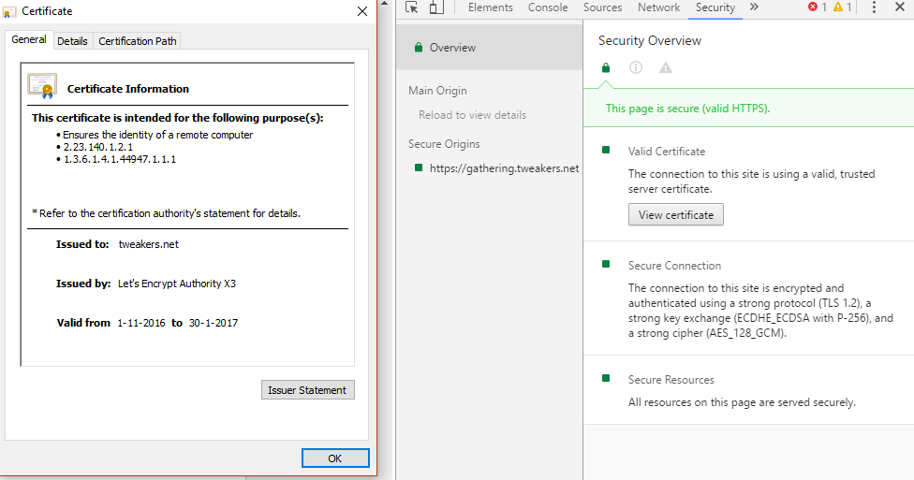The width and height of the screenshot is (914, 480).
Task: Click the Certificate title bar icon
Action: [9, 11]
